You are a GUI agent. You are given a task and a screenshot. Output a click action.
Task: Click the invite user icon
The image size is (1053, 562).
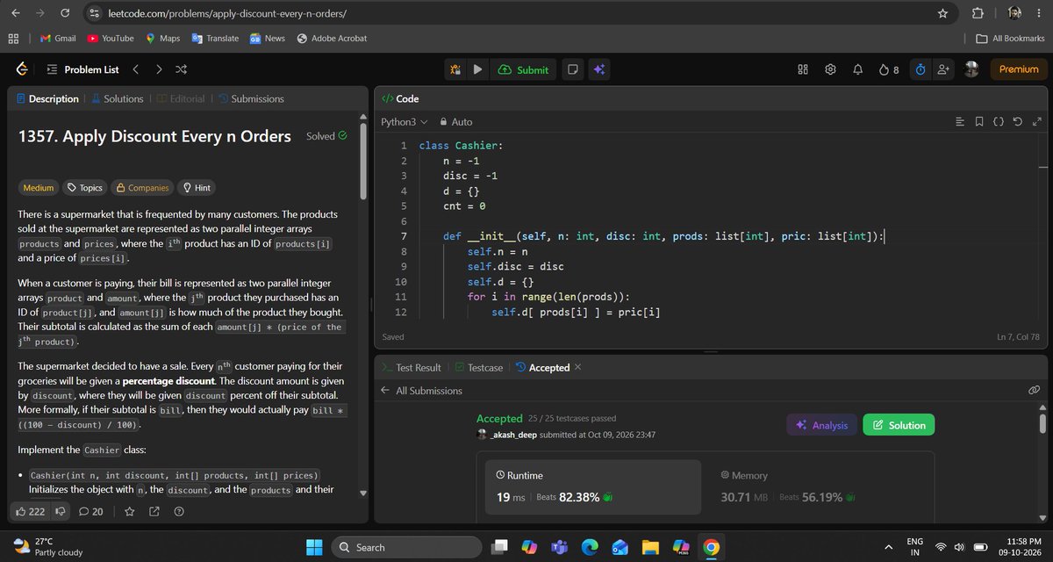tap(944, 69)
